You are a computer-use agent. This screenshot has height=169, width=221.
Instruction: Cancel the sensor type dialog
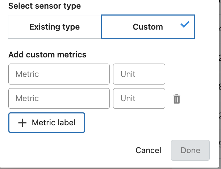coord(148,150)
